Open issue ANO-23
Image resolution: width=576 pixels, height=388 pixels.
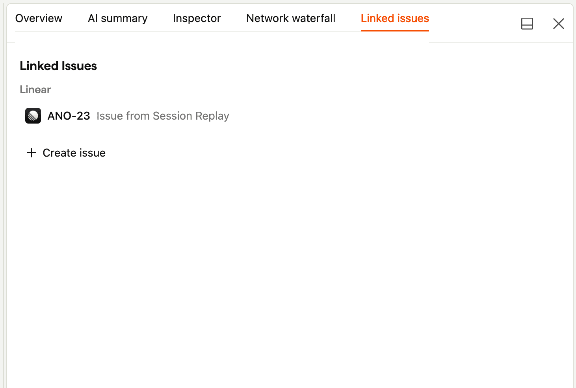click(69, 116)
